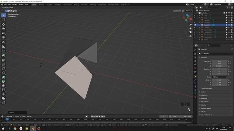234x131 pixels.
Task: Toggle selectability arrow of Cylinder
Action: pos(227,28)
